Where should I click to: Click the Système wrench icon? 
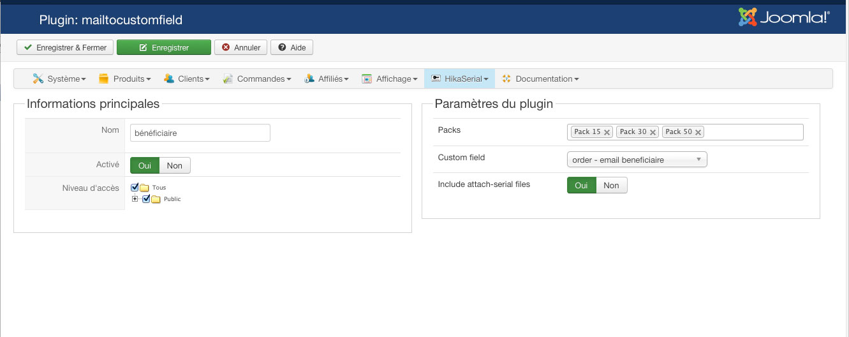tap(38, 79)
